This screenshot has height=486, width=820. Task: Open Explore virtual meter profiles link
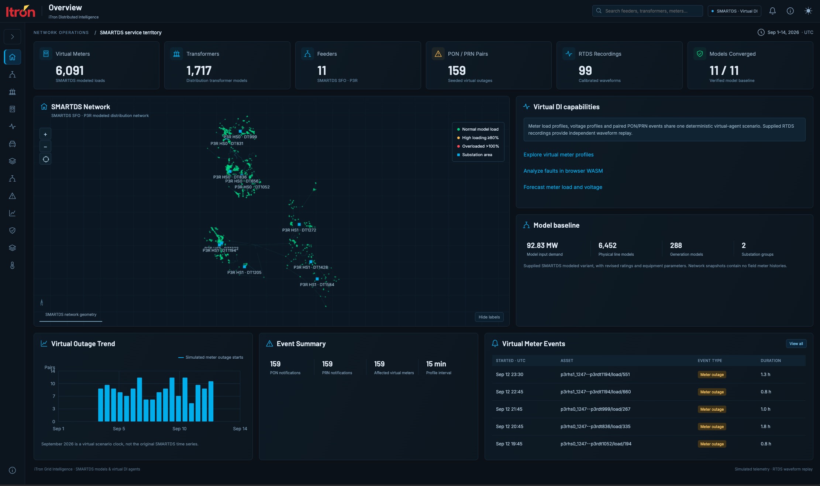click(558, 155)
